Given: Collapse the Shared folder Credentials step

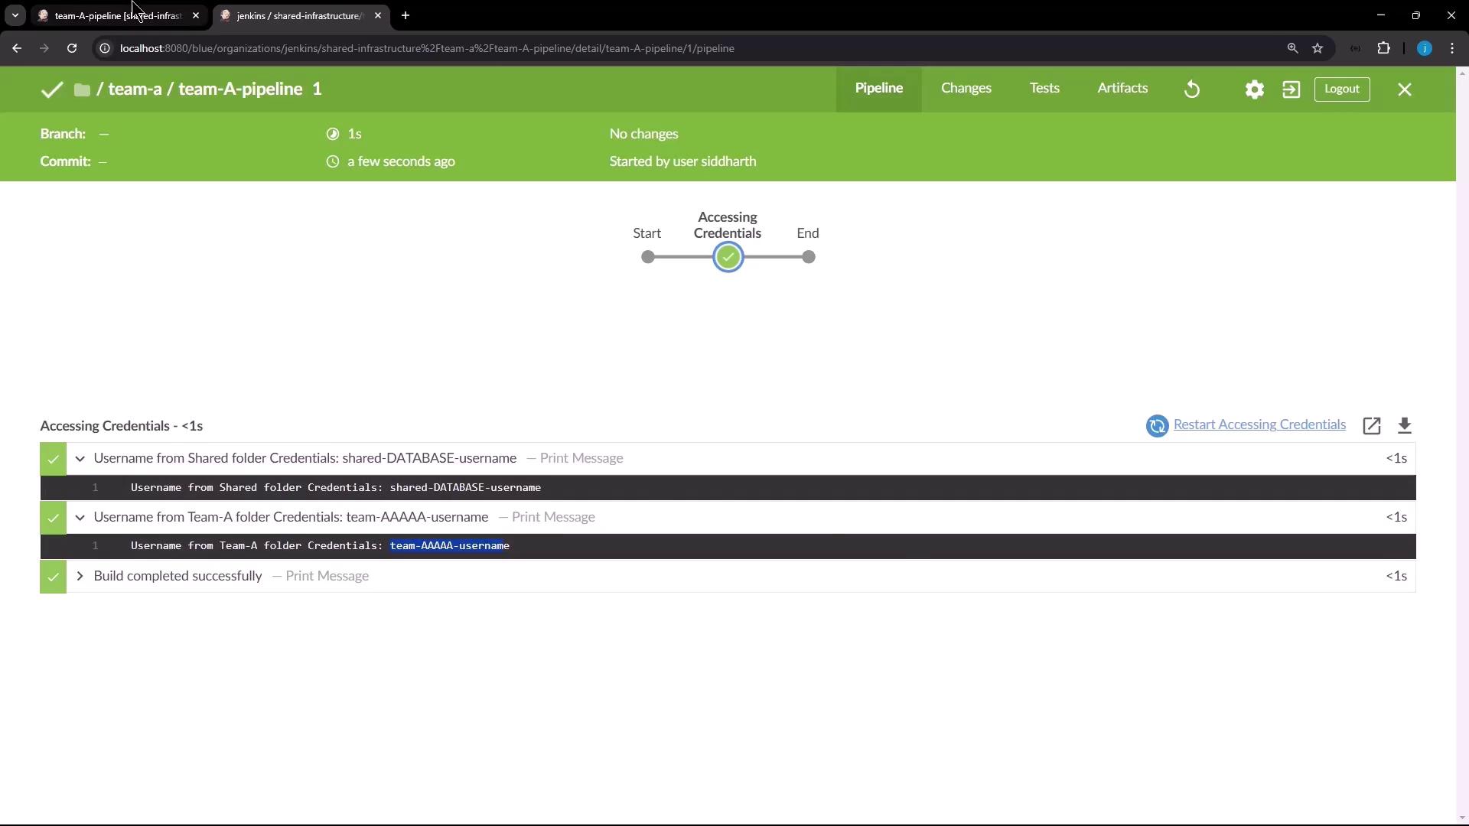Looking at the screenshot, I should tap(80, 459).
